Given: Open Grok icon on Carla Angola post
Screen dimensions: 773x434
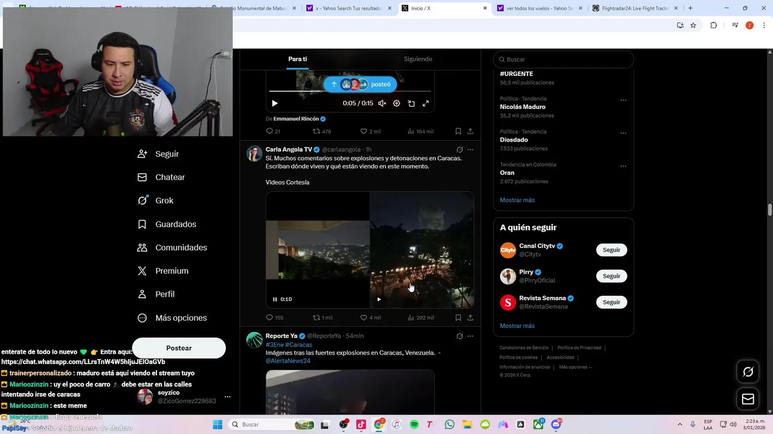Looking at the screenshot, I should 460,149.
